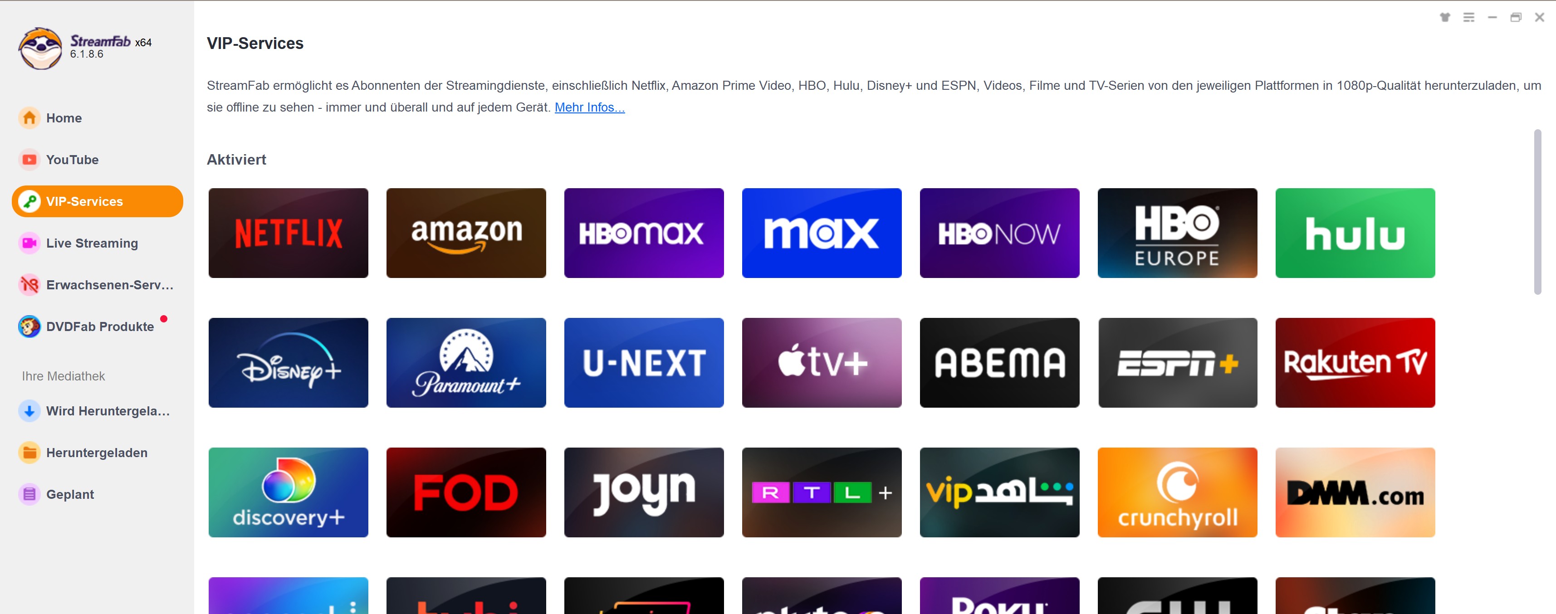Expand Erwachsenen-Services section
1556x614 pixels.
[x=96, y=285]
